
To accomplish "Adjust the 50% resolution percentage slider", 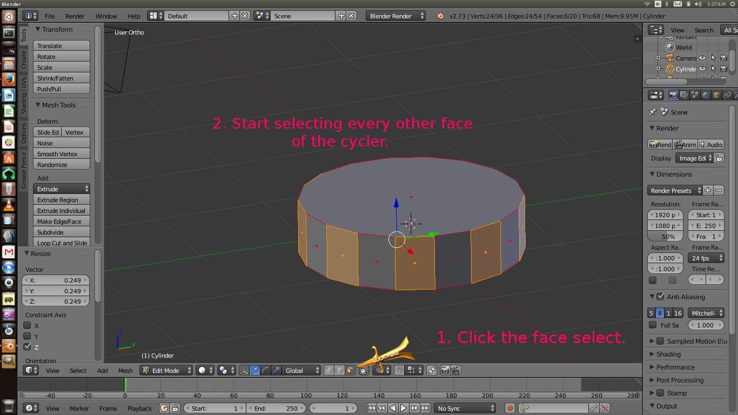I will (x=665, y=237).
